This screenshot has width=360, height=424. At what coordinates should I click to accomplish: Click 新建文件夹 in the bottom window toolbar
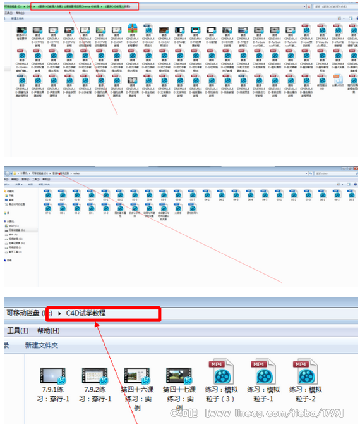(x=41, y=346)
